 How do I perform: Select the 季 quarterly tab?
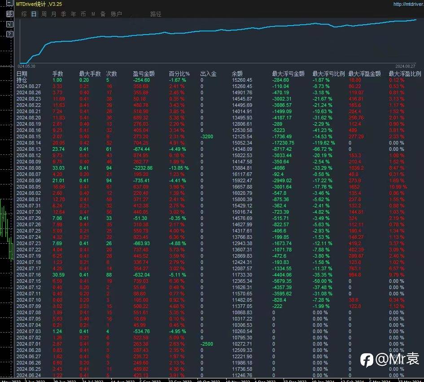coord(64,14)
